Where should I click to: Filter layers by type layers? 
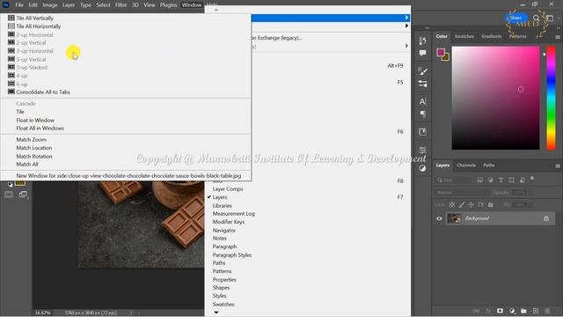(x=501, y=180)
